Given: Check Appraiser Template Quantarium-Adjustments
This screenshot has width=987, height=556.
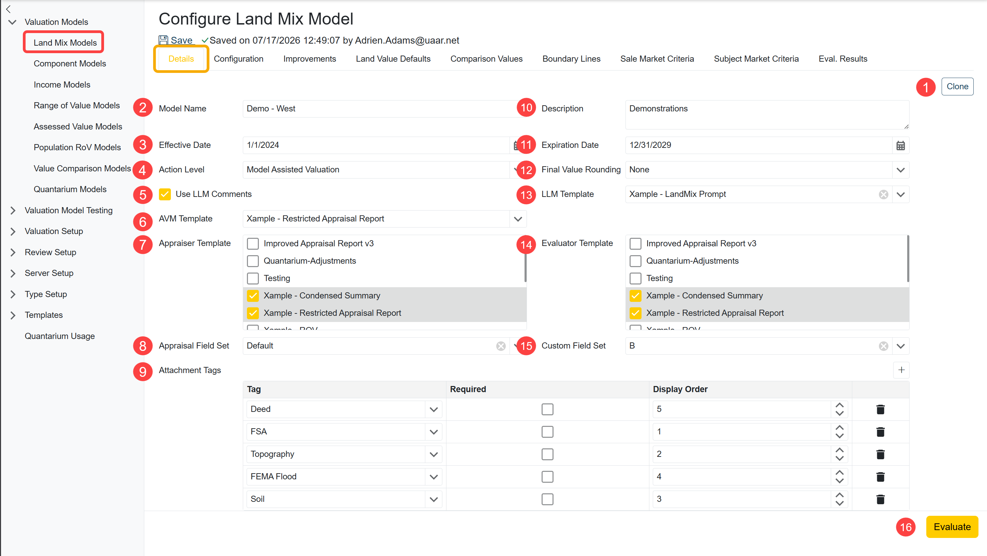Looking at the screenshot, I should (x=253, y=261).
